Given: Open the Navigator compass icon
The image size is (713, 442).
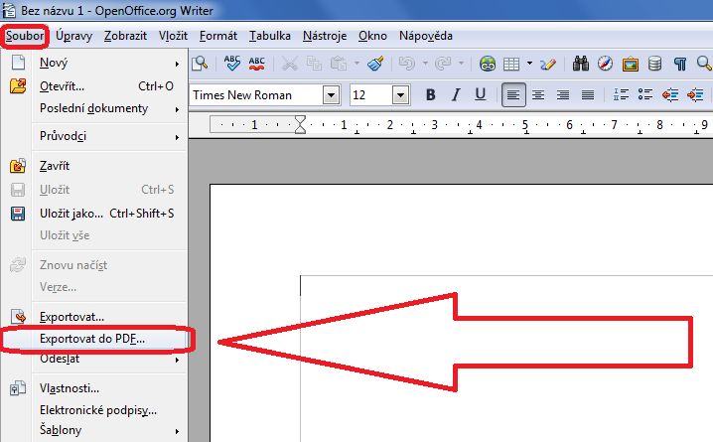Looking at the screenshot, I should pyautogui.click(x=605, y=64).
